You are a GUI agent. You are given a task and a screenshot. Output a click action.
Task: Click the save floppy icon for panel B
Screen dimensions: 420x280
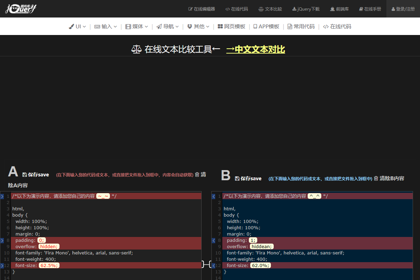click(x=237, y=178)
